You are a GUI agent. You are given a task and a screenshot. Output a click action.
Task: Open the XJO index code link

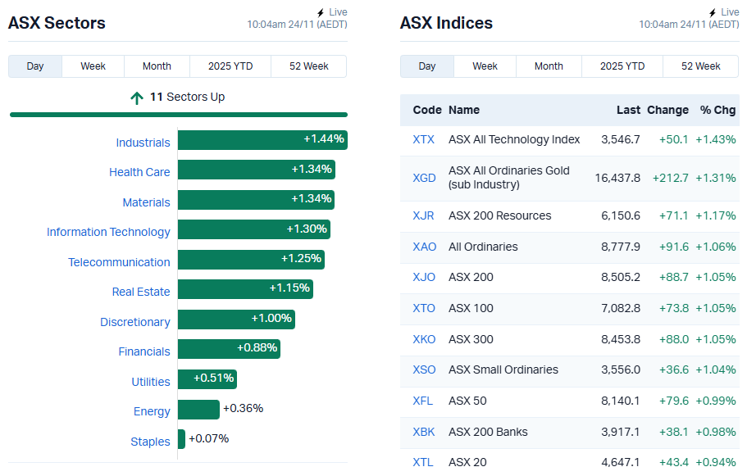point(424,277)
